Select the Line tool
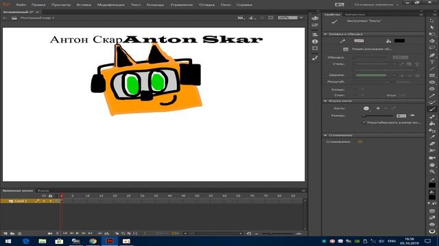This screenshot has width=439, height=246. pyautogui.click(x=431, y=68)
